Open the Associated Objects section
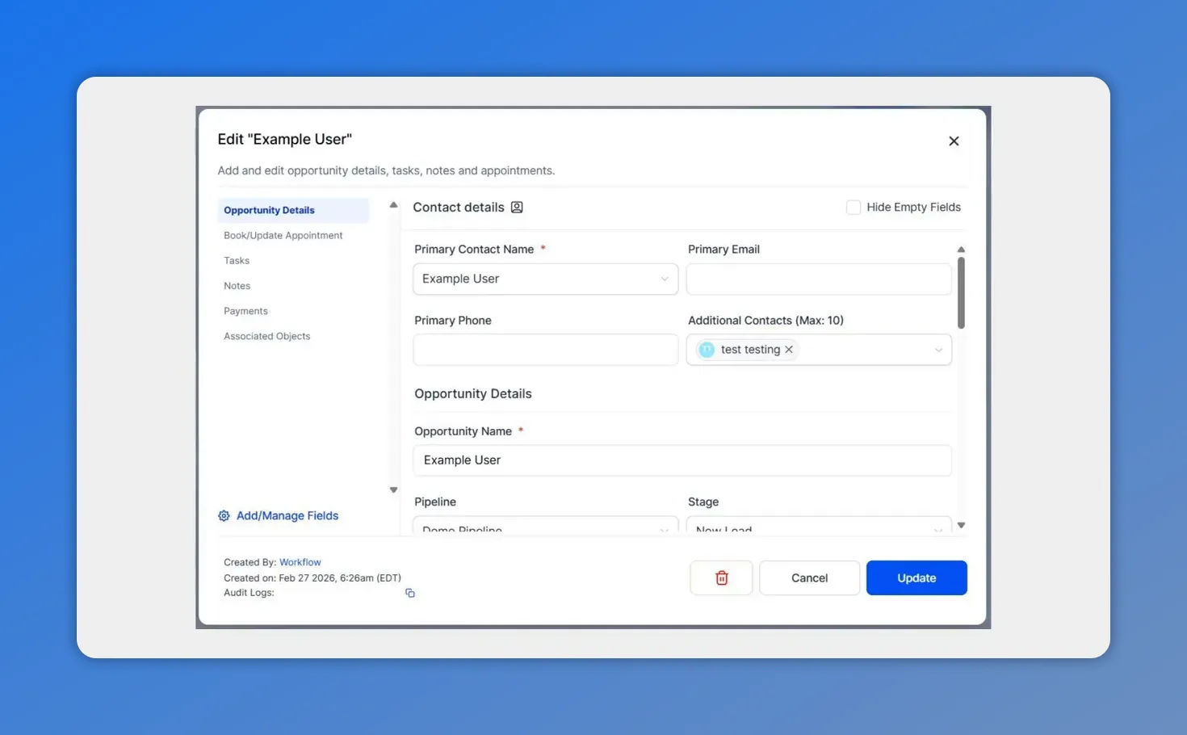Viewport: 1187px width, 735px height. point(266,336)
